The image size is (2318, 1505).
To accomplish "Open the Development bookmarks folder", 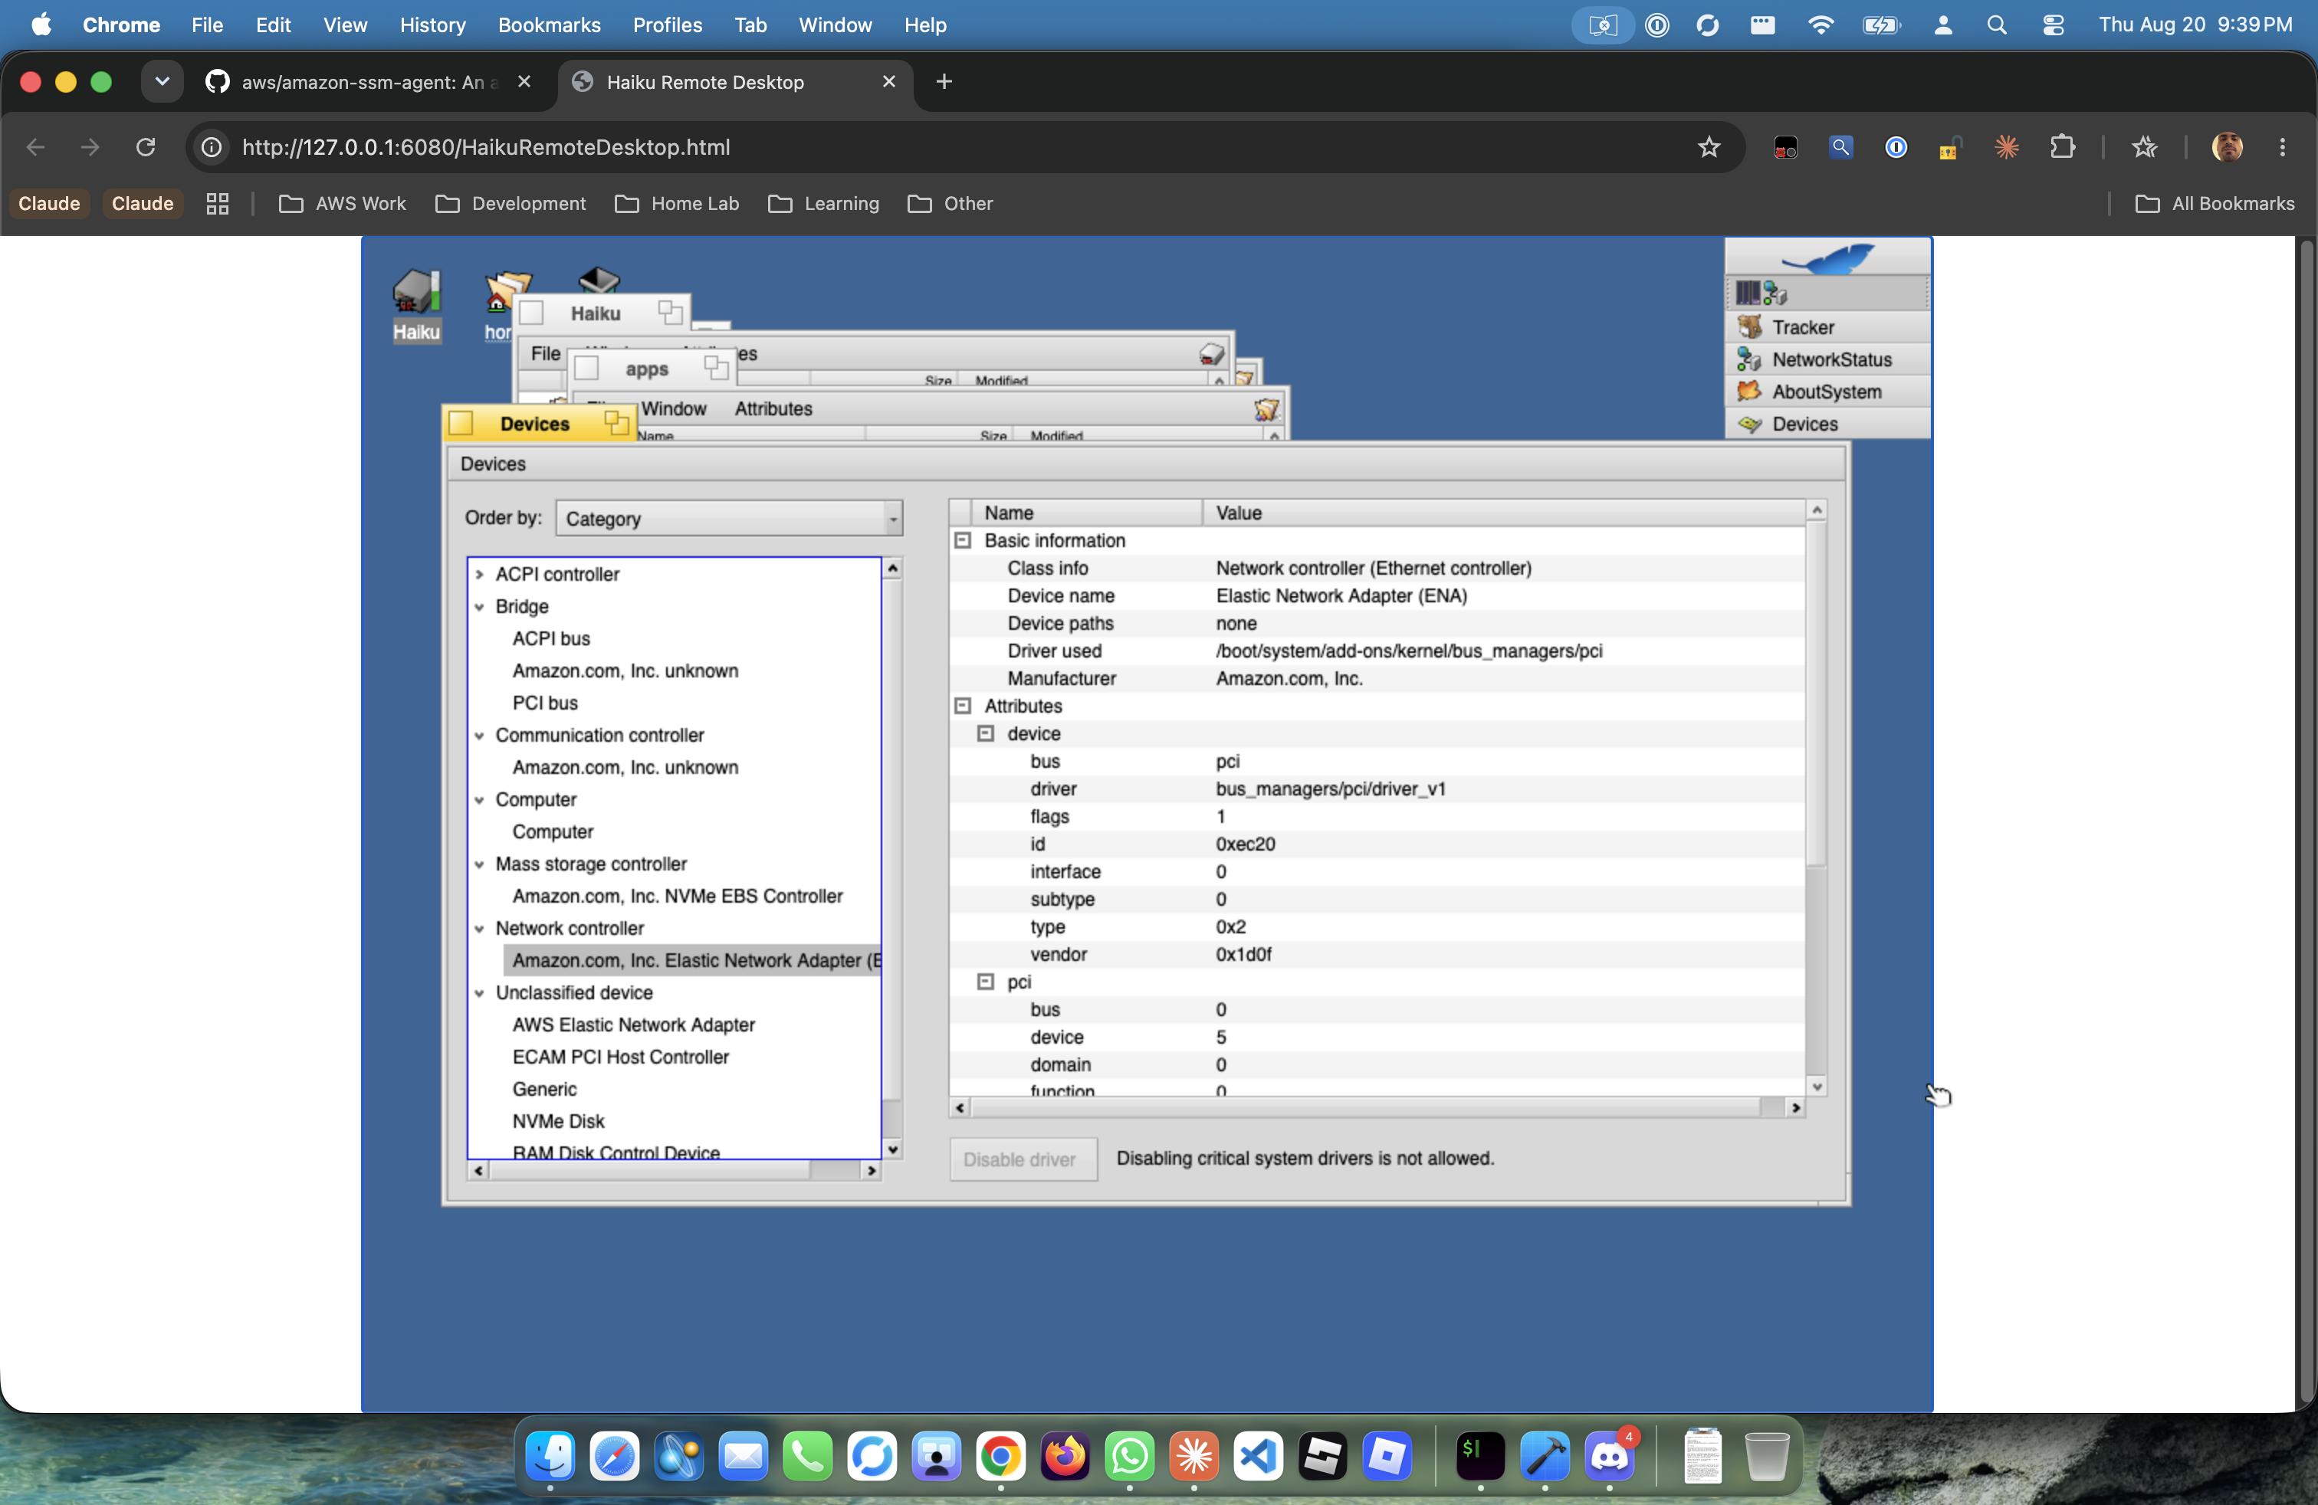I will (x=511, y=204).
